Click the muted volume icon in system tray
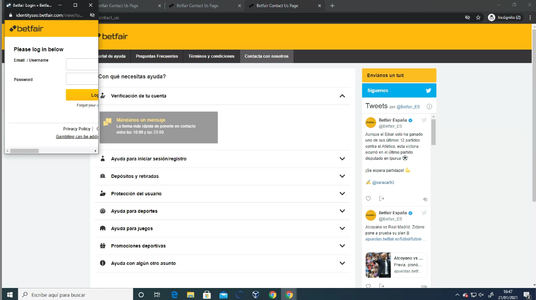536x300 pixels. 481,295
